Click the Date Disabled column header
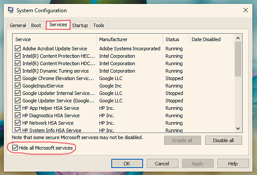The height and width of the screenshot is (175, 257). click(211, 39)
